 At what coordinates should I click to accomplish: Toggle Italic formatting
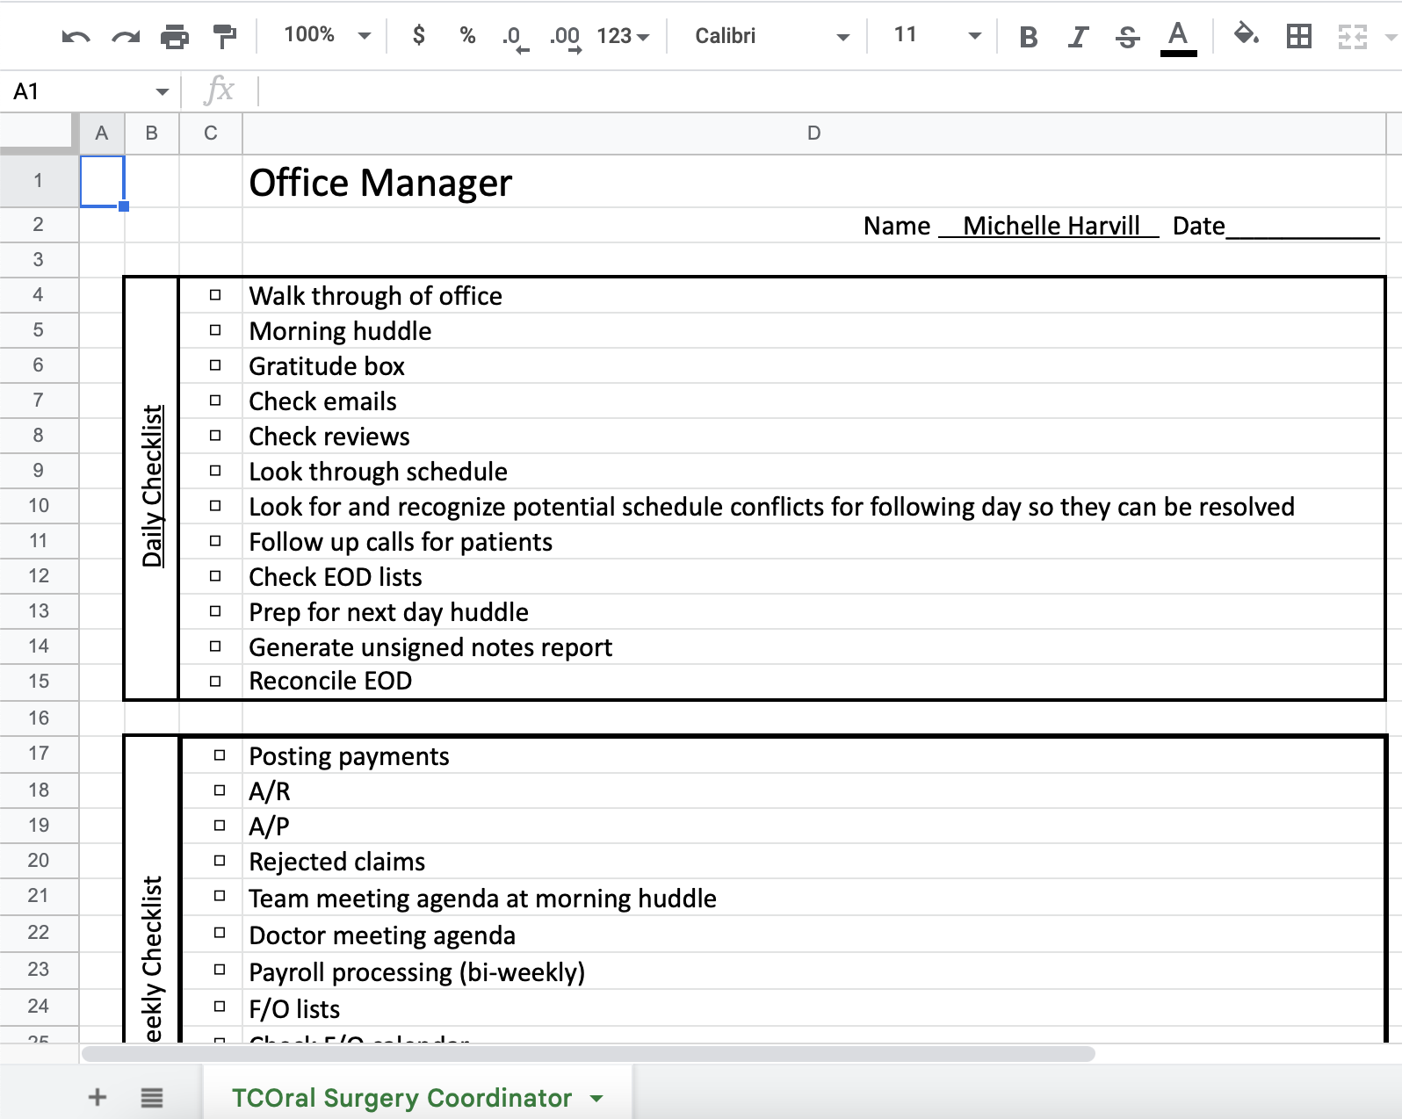coord(1078,37)
